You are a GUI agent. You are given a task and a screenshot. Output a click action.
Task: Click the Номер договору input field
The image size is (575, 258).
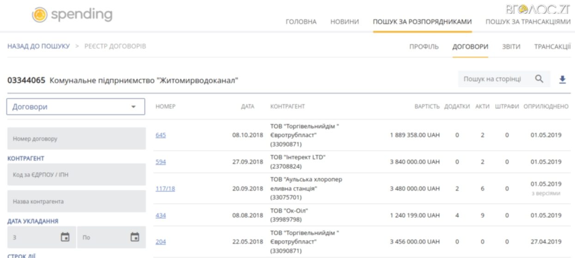click(x=76, y=138)
